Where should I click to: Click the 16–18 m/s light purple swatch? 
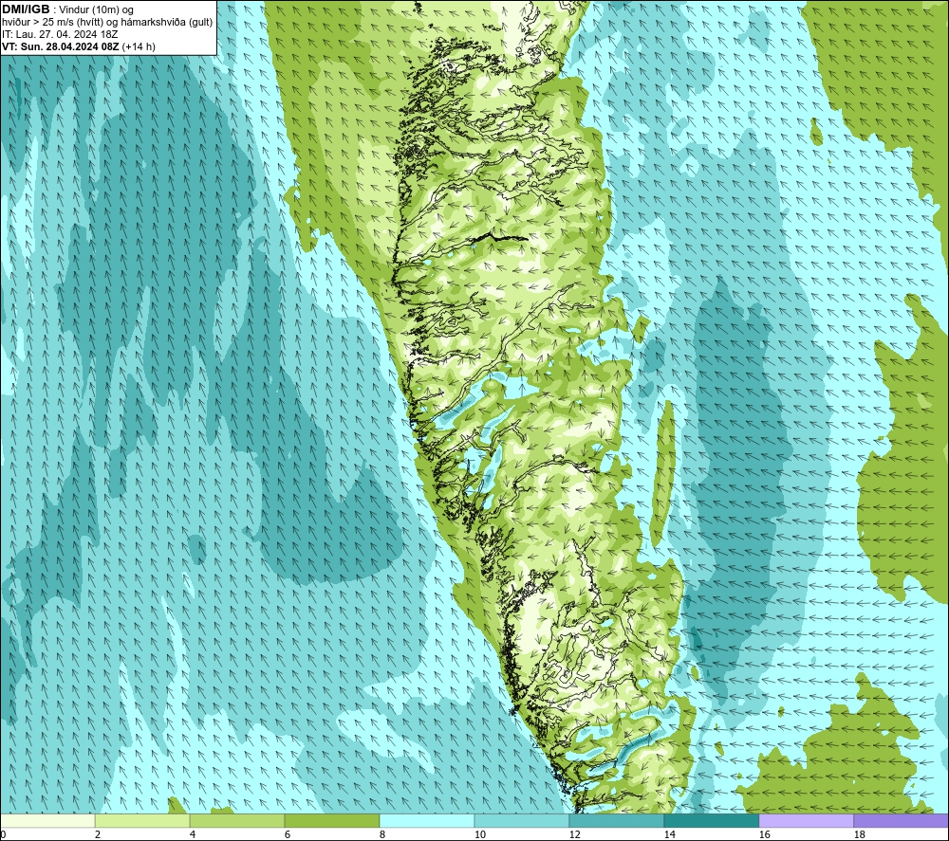806,820
